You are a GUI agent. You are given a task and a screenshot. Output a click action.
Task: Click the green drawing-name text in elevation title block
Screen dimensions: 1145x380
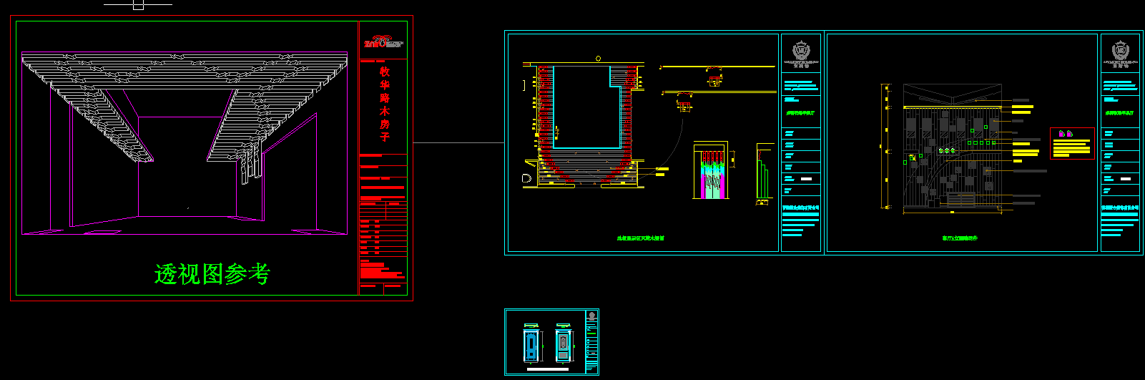[x=1120, y=113]
